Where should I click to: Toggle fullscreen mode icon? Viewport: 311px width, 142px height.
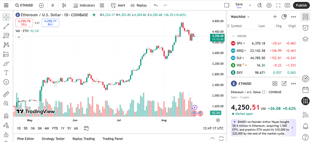coord(278,5)
